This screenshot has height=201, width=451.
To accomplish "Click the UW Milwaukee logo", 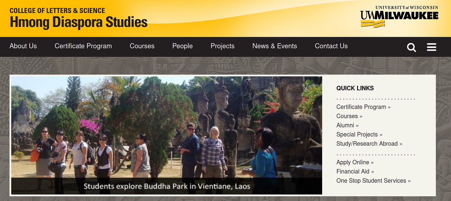I will pyautogui.click(x=399, y=17).
